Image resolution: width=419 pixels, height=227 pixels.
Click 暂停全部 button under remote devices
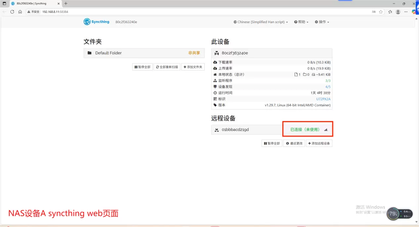click(x=272, y=144)
